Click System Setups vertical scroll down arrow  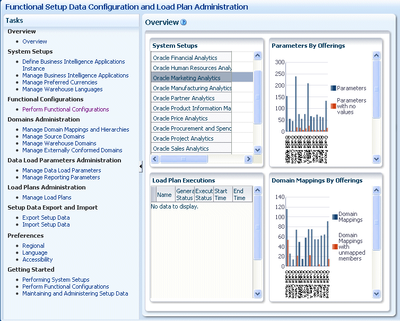tap(258, 150)
